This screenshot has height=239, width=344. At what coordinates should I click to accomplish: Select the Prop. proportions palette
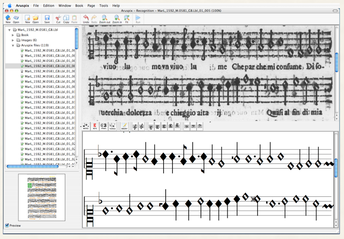click(103, 126)
